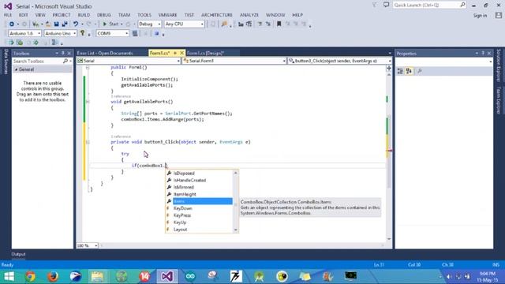505x284 pixels.
Task: Switch to the Error List tab
Action: [105, 53]
